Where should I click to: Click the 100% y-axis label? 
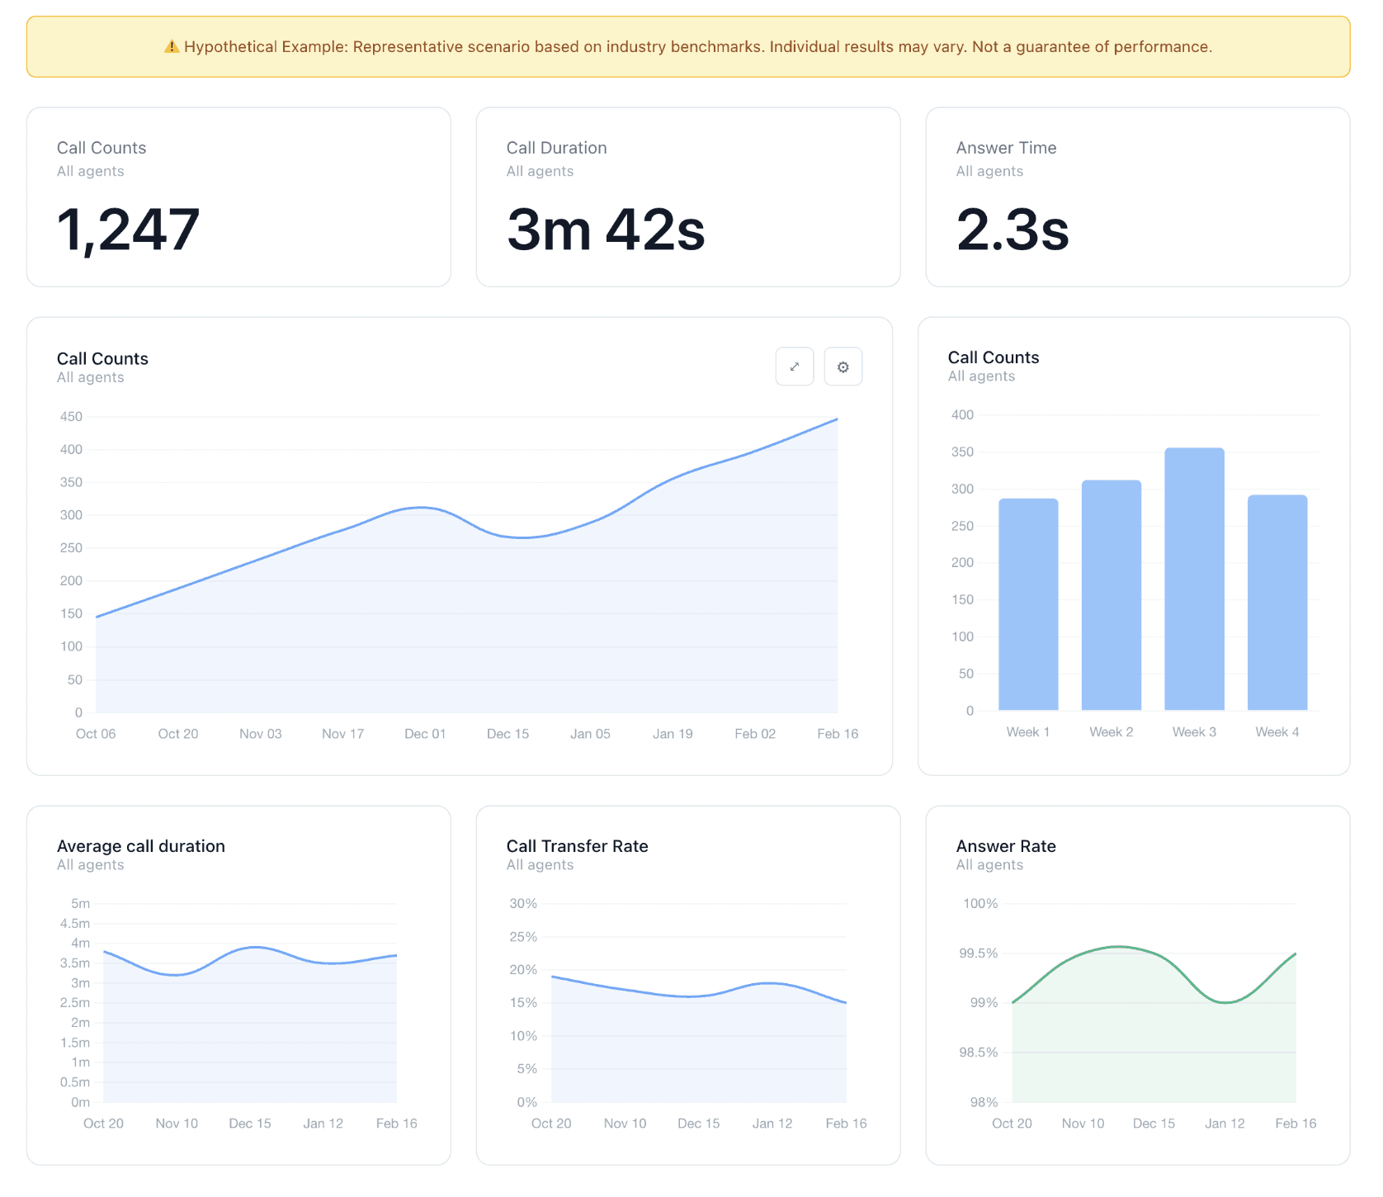(980, 904)
